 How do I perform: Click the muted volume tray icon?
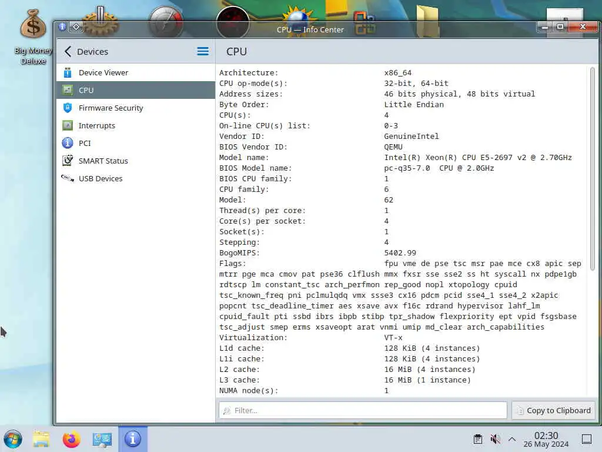(x=495, y=439)
